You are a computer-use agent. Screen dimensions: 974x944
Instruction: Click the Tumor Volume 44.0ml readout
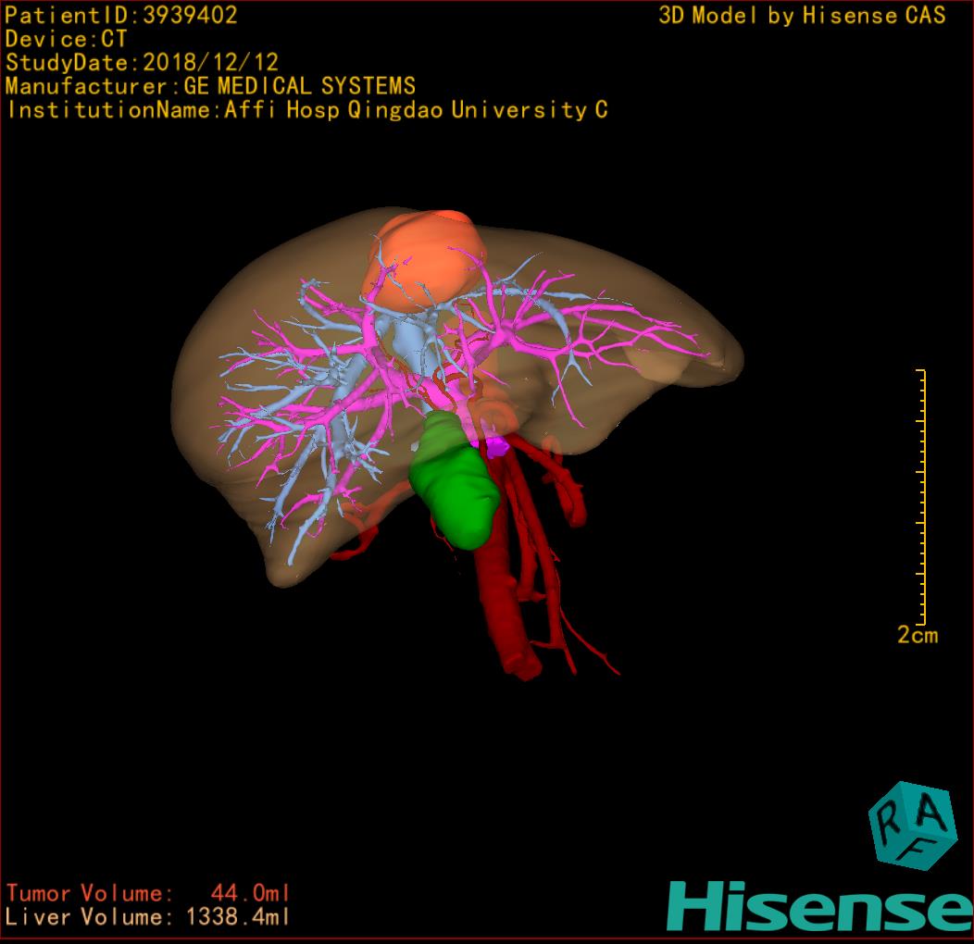148,894
